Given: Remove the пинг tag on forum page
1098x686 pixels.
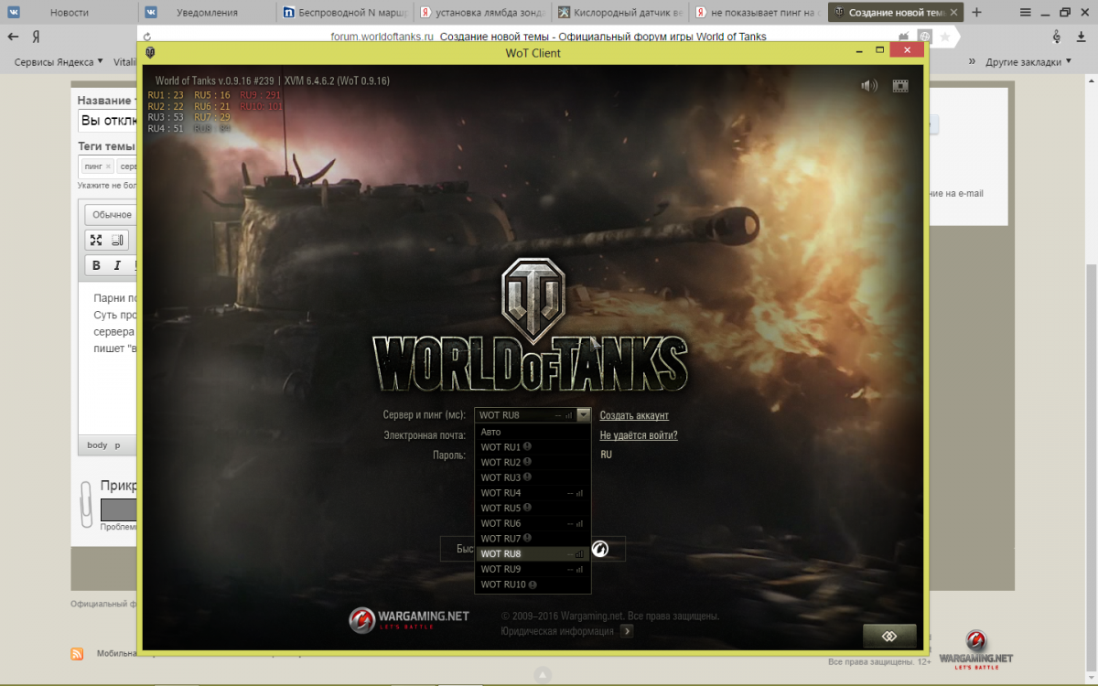Looking at the screenshot, I should (108, 166).
